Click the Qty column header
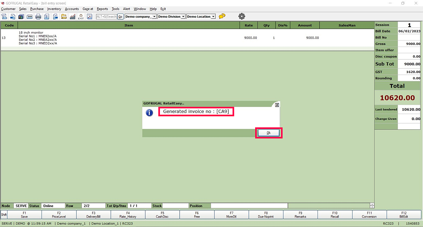 pos(266,25)
